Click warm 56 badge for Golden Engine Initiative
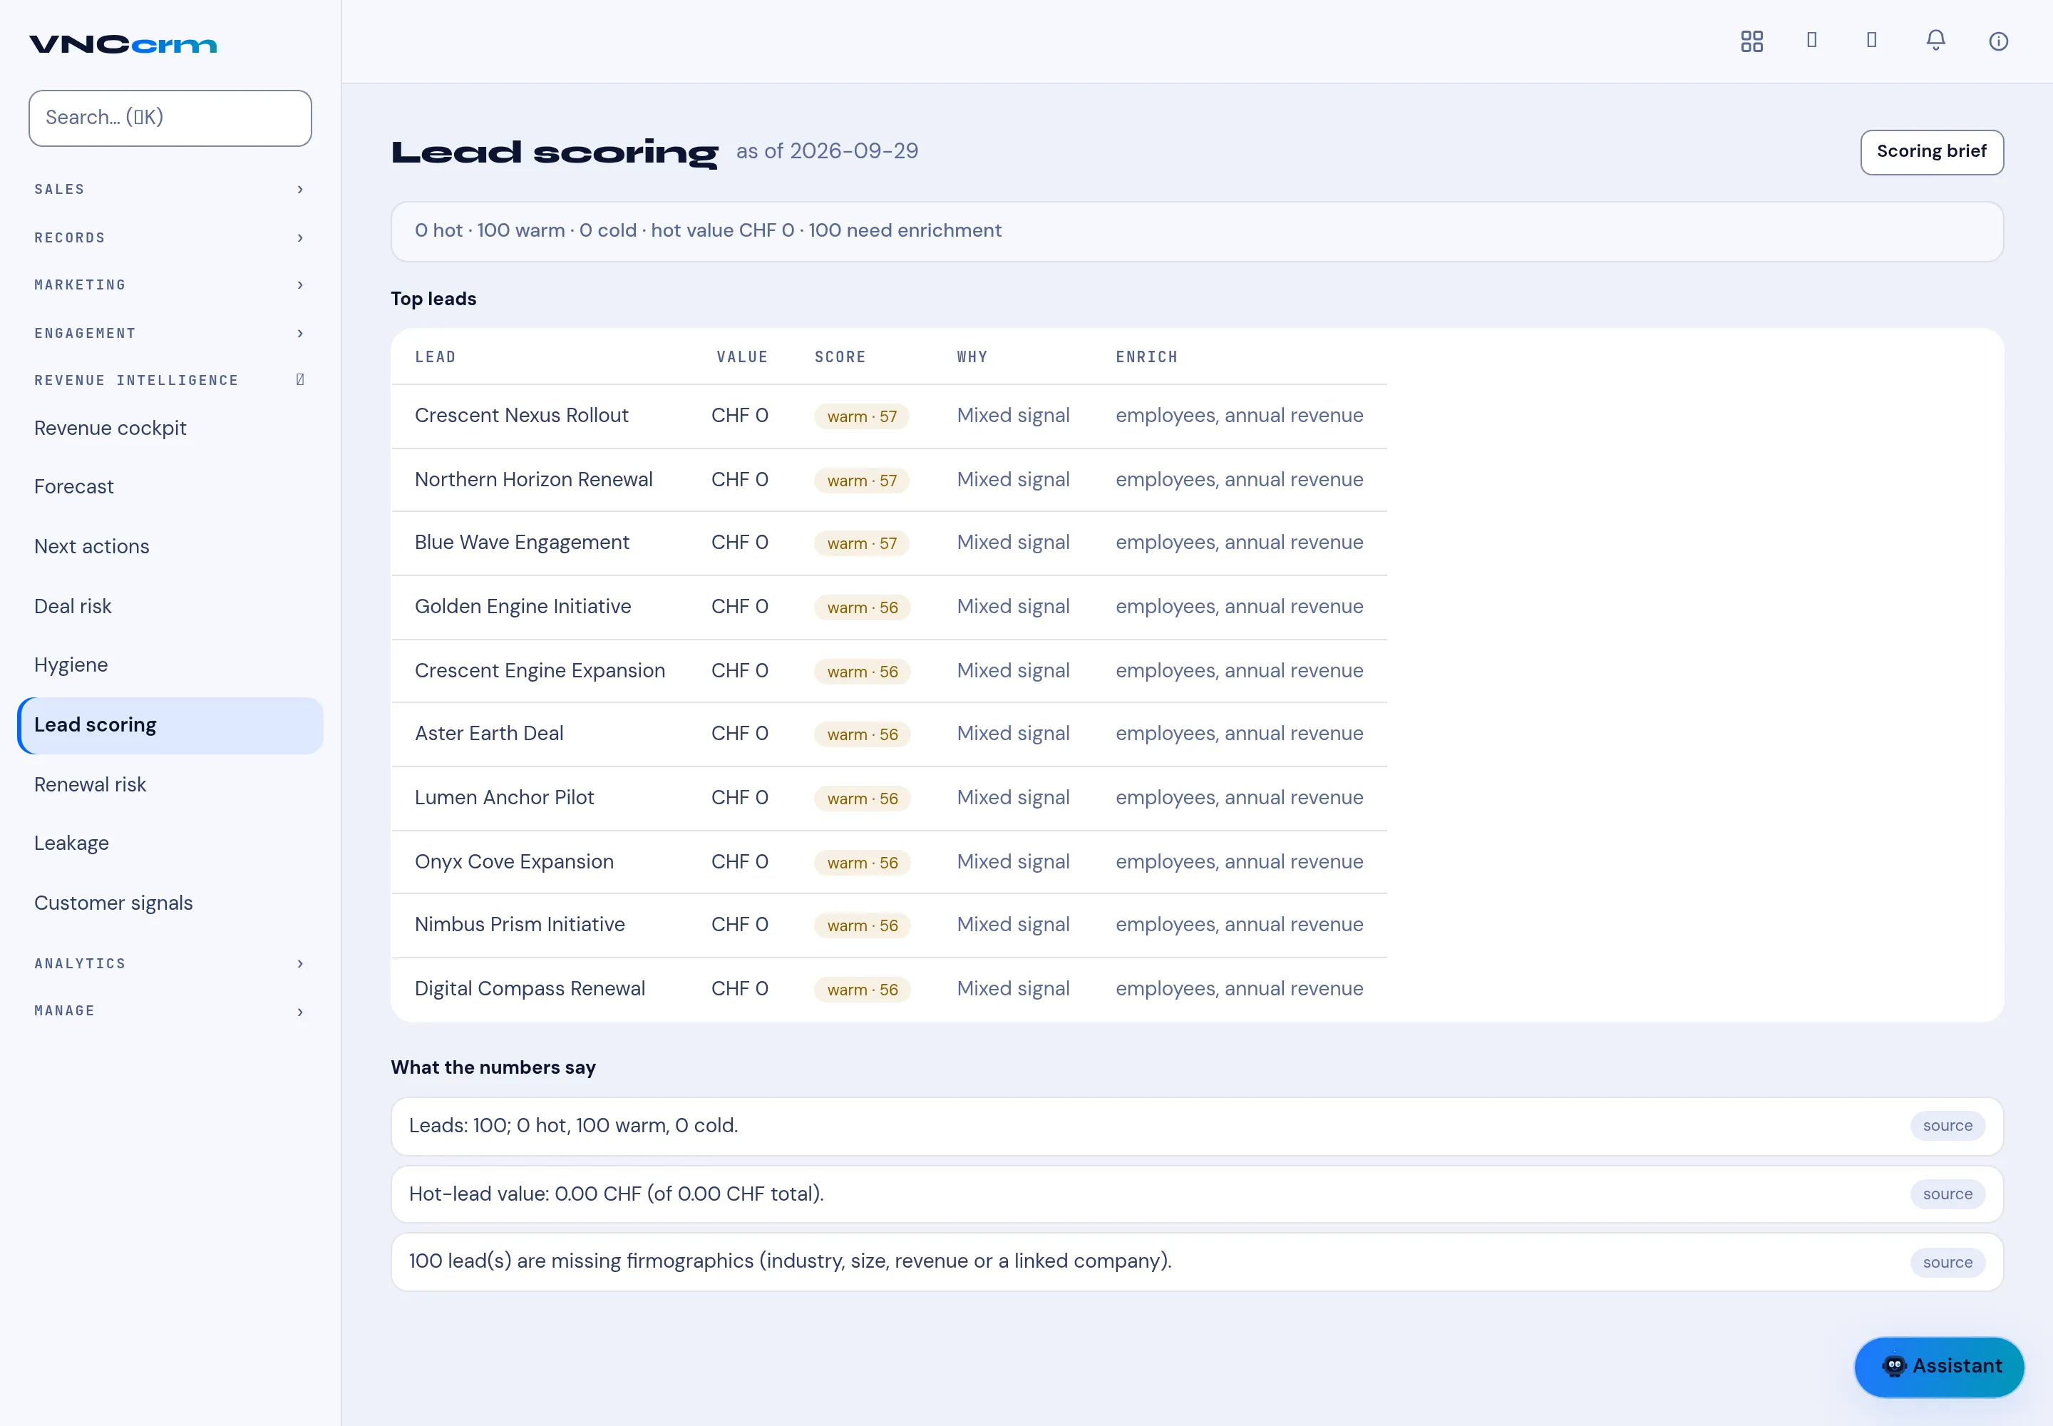This screenshot has height=1426, width=2053. pyautogui.click(x=861, y=607)
